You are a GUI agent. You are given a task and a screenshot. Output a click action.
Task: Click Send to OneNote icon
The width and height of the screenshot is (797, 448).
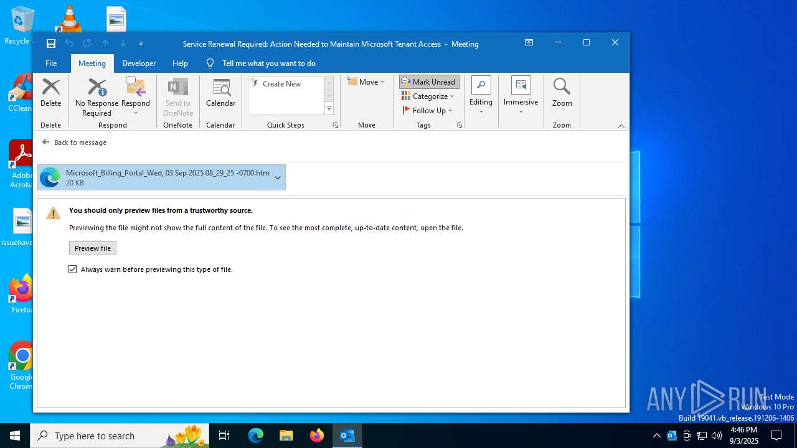[178, 98]
